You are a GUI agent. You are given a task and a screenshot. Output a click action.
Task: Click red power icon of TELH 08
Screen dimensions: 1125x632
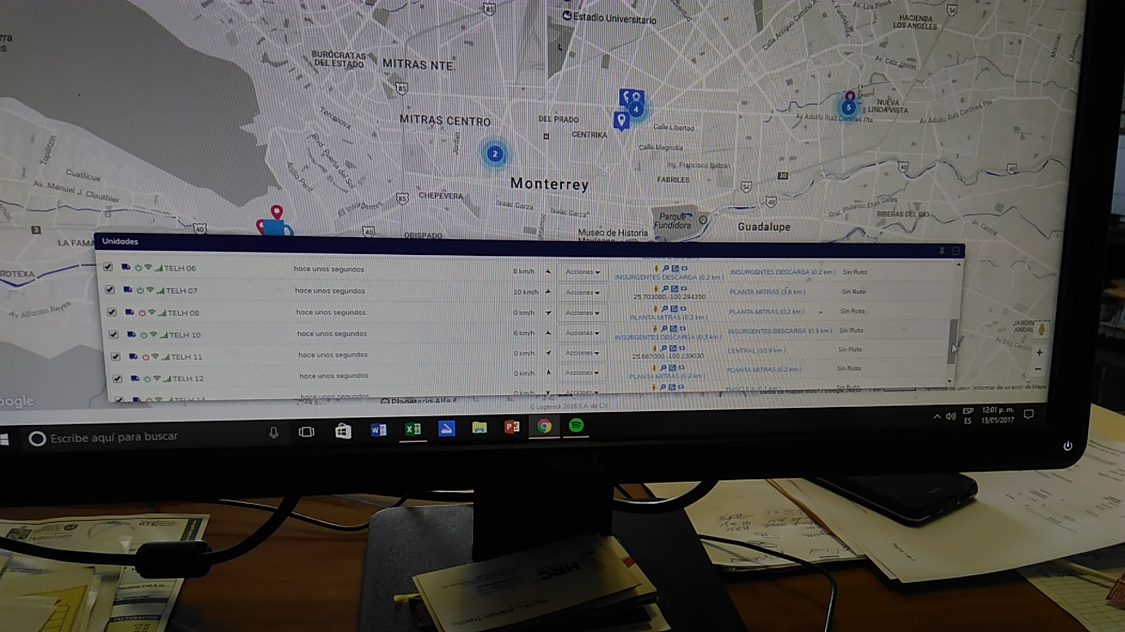click(x=142, y=312)
